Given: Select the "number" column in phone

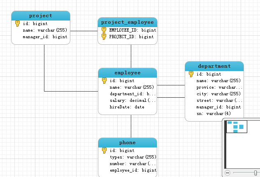Looking at the screenshot, I should coord(132,163).
